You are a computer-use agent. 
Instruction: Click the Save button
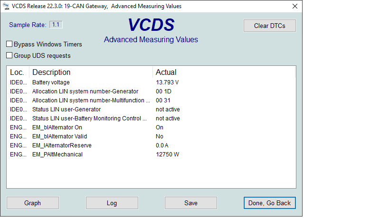[191, 203]
